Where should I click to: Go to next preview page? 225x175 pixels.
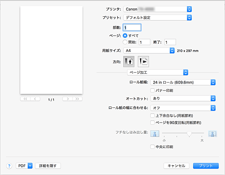pos(67,99)
